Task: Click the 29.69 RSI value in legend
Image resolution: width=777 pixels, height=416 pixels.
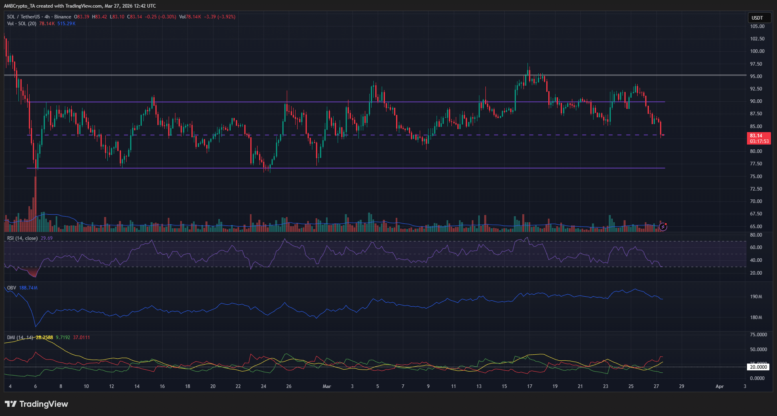Action: click(x=46, y=238)
